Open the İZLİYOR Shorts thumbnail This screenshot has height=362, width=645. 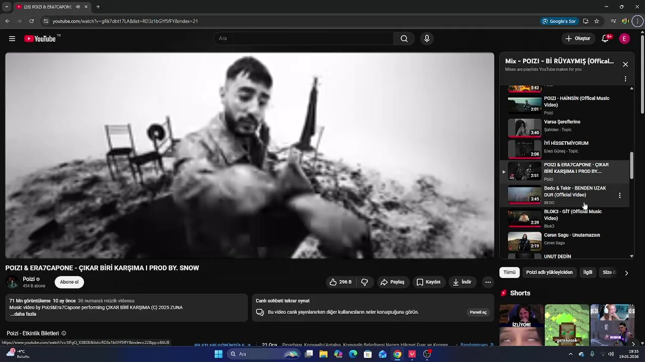click(x=522, y=325)
